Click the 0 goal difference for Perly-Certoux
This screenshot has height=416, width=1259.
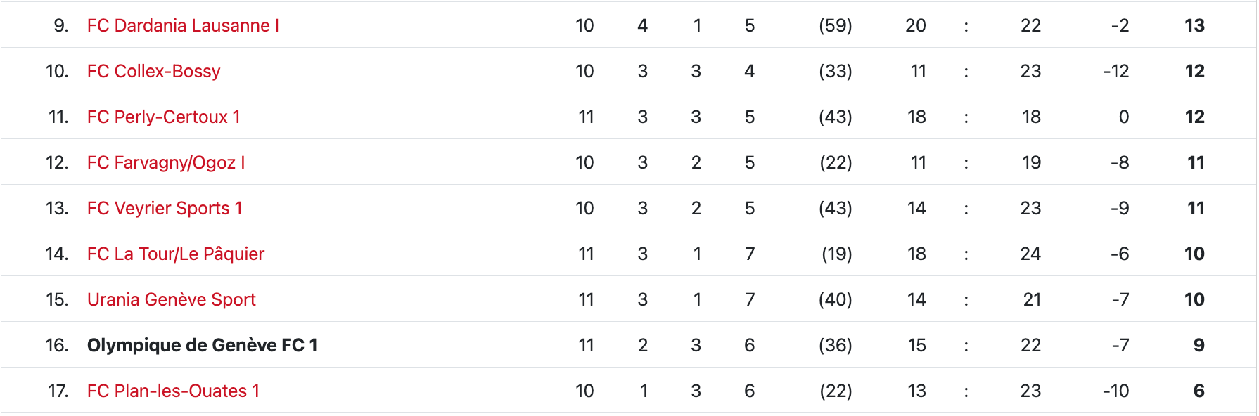pos(1123,117)
